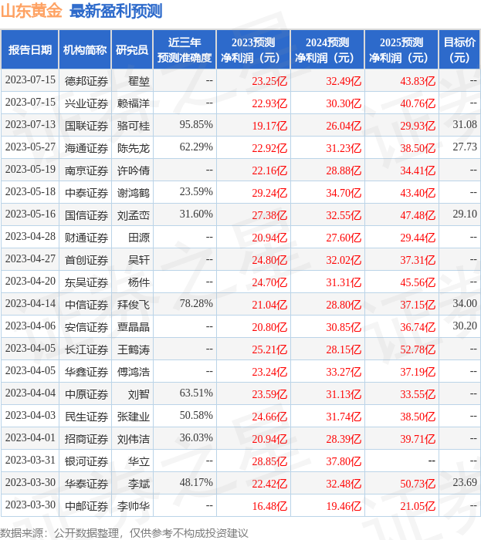
Task: Click report date 2023-07-13
Action: (30, 124)
